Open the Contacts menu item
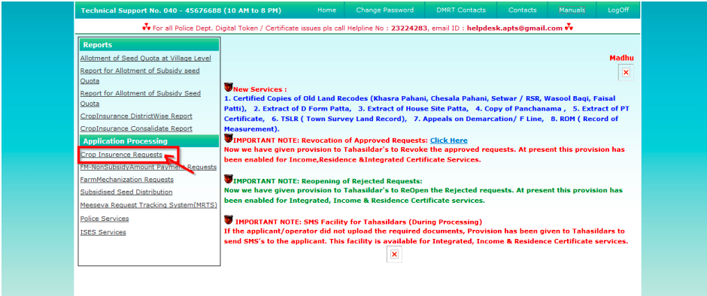The height and width of the screenshot is (296, 707). point(522,10)
